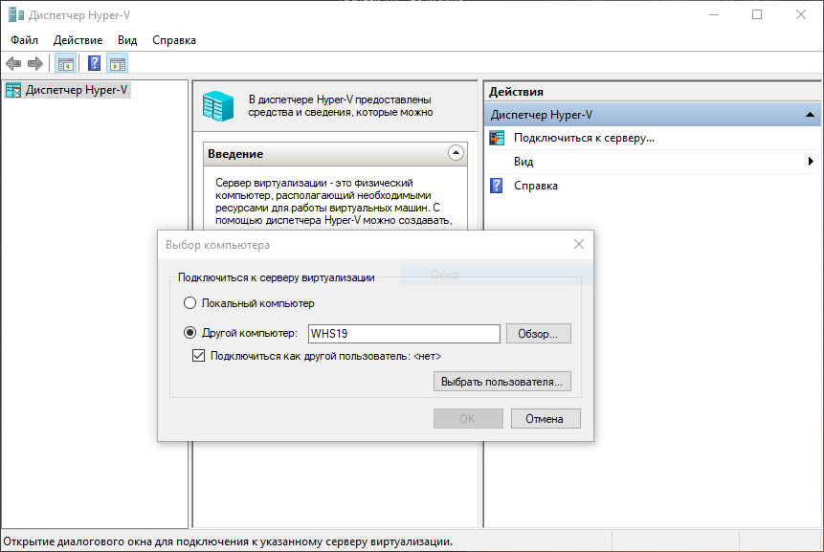Image resolution: width=824 pixels, height=552 pixels.
Task: Open the Справка menu in menu bar
Action: 174,40
